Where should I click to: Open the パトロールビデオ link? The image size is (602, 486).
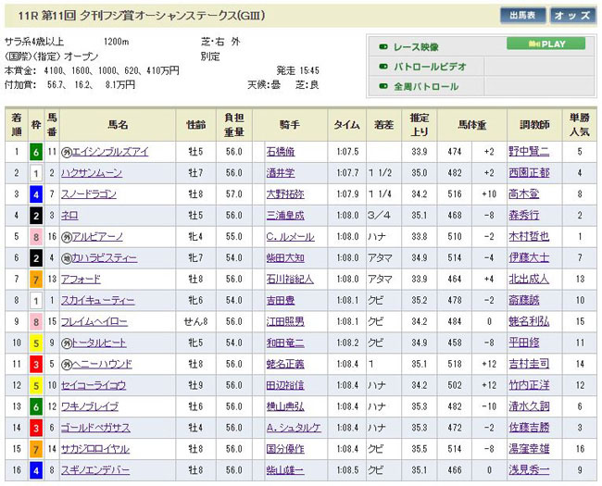click(x=430, y=67)
